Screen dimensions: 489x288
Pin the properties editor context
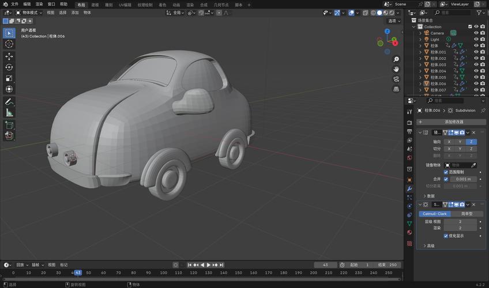coord(483,110)
